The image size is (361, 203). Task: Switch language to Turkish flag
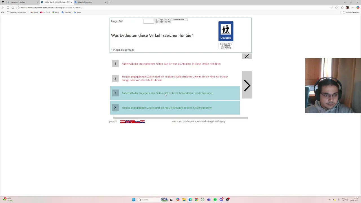133,122
